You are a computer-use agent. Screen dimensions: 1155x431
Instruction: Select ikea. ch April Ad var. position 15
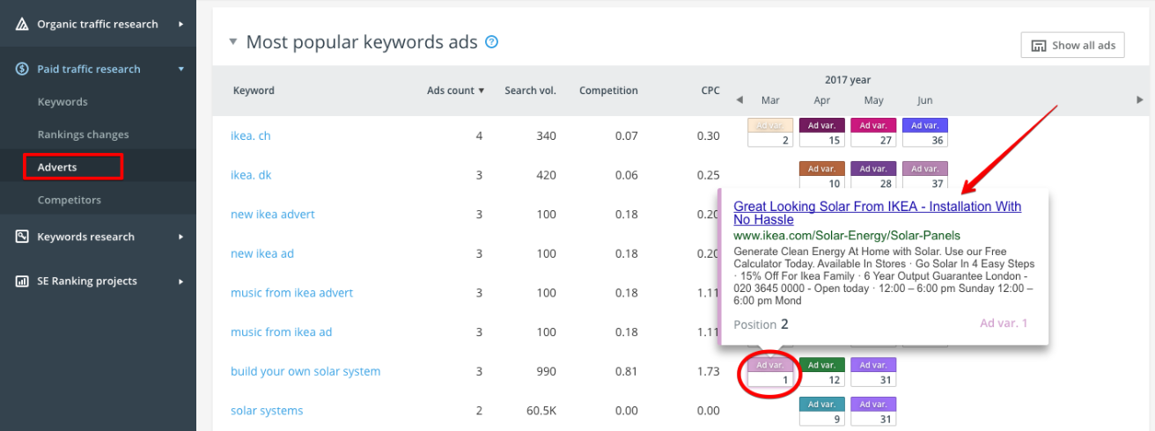821,133
